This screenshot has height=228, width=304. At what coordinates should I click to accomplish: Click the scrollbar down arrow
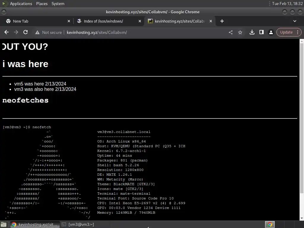[x=302, y=218]
